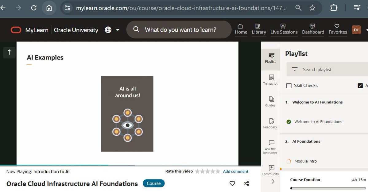This screenshot has height=192, width=368.
Task: Open Library in the top navigation
Action: (x=259, y=29)
